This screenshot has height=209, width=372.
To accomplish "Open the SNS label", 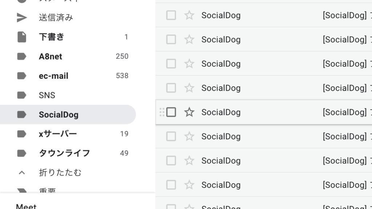I will coord(47,95).
